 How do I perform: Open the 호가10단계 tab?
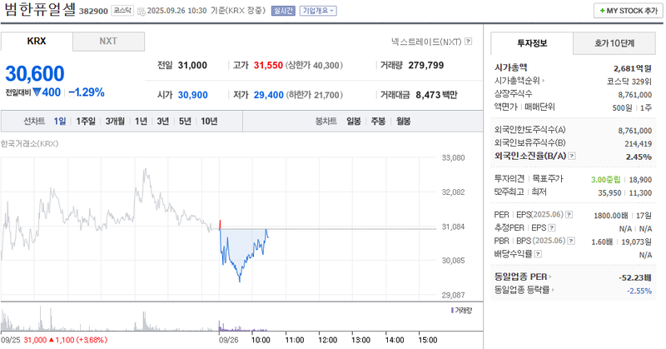point(614,43)
